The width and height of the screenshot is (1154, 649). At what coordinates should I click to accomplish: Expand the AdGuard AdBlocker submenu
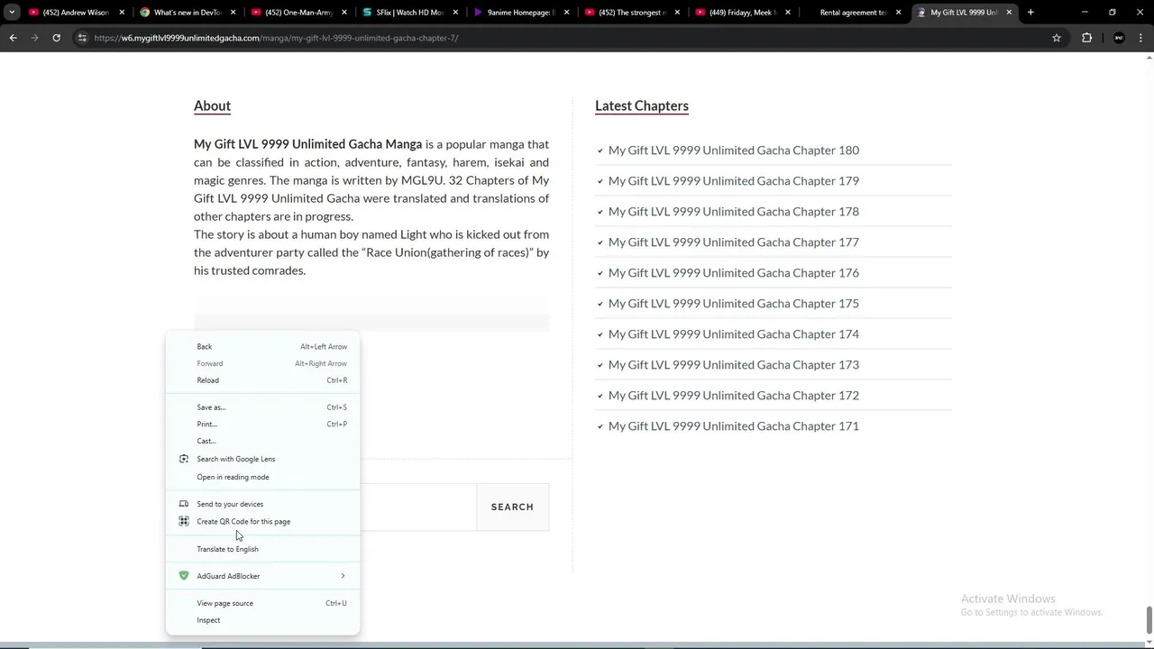pyautogui.click(x=262, y=576)
